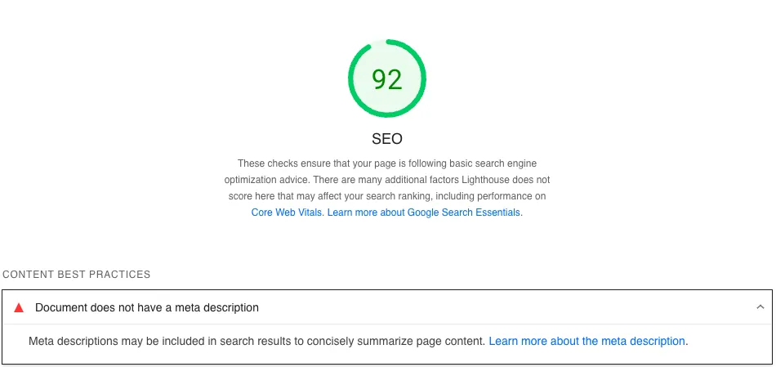Click the score number 92
This screenshot has width=776, height=367.
tap(387, 79)
